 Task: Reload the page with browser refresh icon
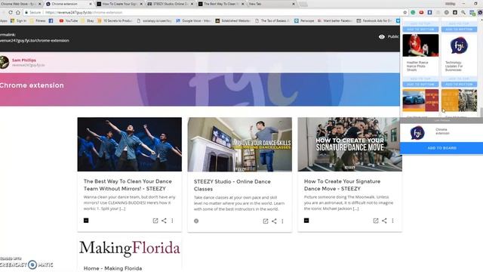tap(11, 12)
